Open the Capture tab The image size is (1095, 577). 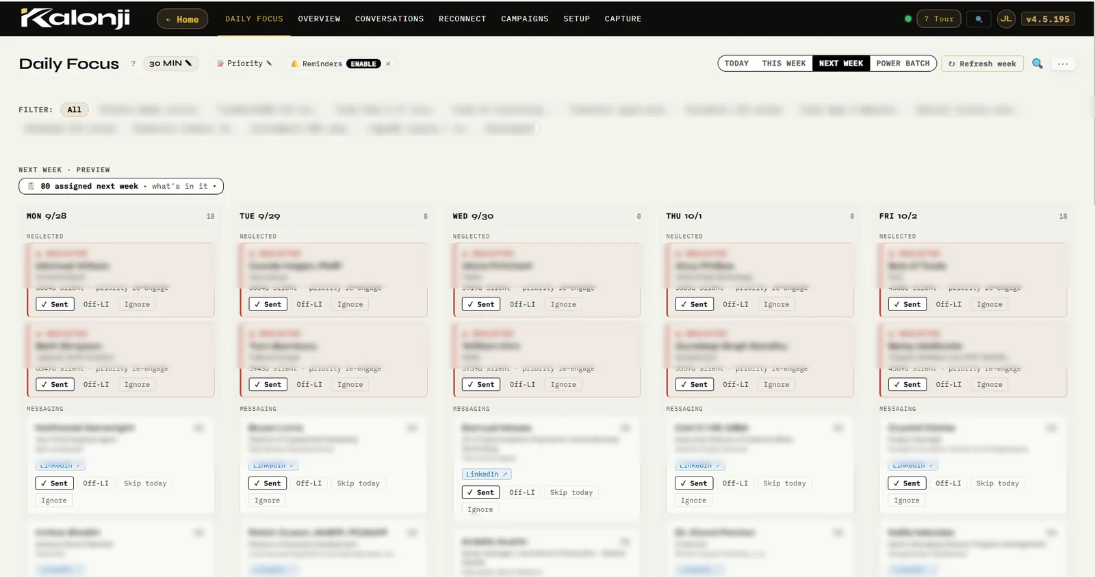point(623,19)
